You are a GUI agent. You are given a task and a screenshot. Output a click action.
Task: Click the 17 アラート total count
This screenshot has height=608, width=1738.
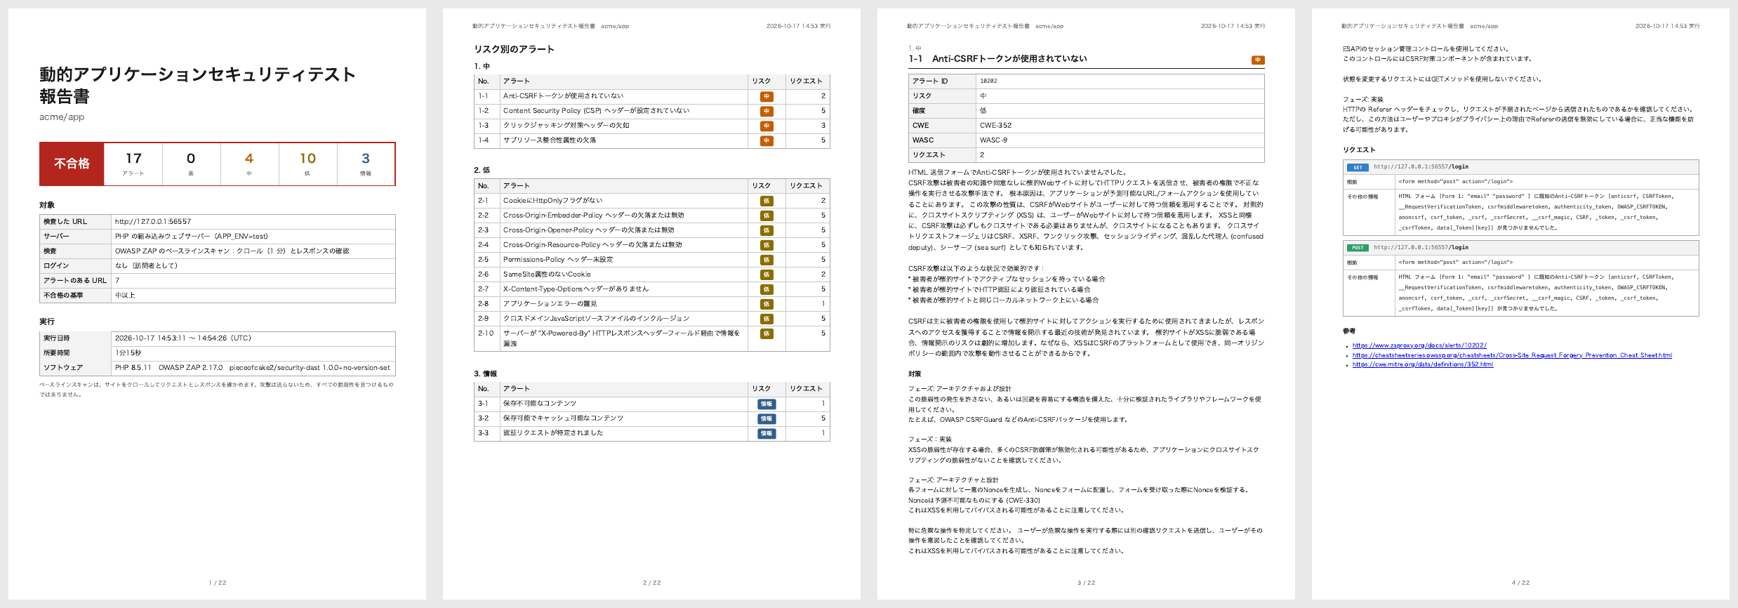click(133, 164)
